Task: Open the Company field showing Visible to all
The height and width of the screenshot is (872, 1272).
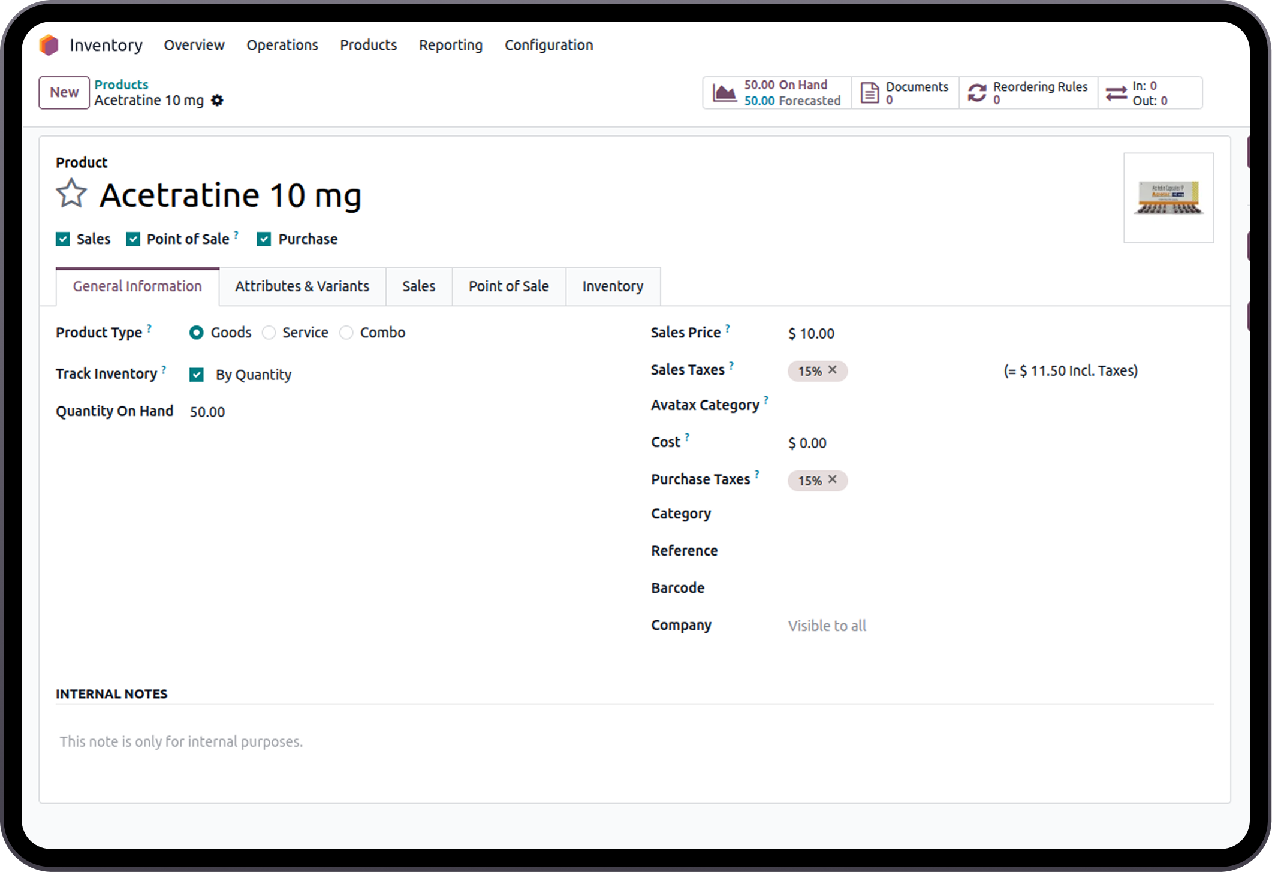Action: point(1000,626)
